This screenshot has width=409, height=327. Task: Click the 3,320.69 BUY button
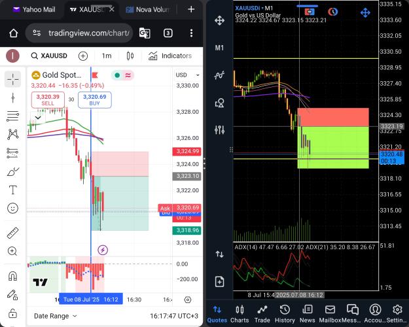(x=94, y=100)
